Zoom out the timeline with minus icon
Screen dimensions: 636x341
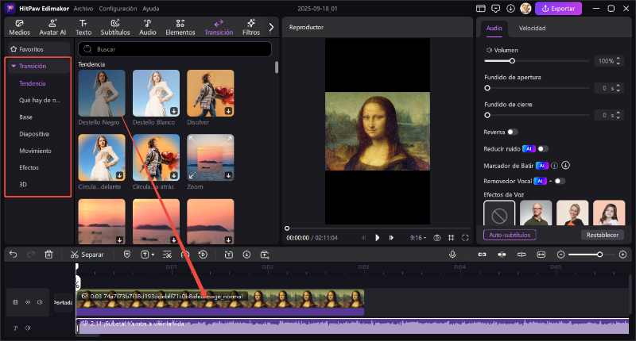click(x=561, y=255)
